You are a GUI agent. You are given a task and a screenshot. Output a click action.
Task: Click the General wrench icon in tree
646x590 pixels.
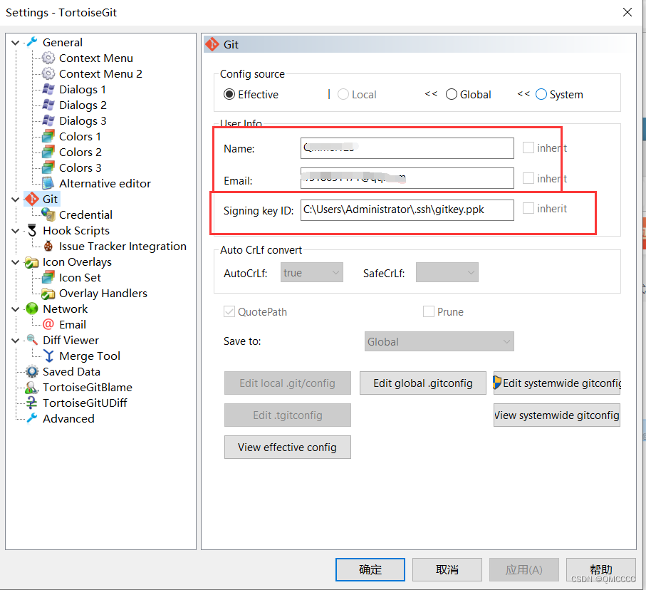pyautogui.click(x=32, y=42)
